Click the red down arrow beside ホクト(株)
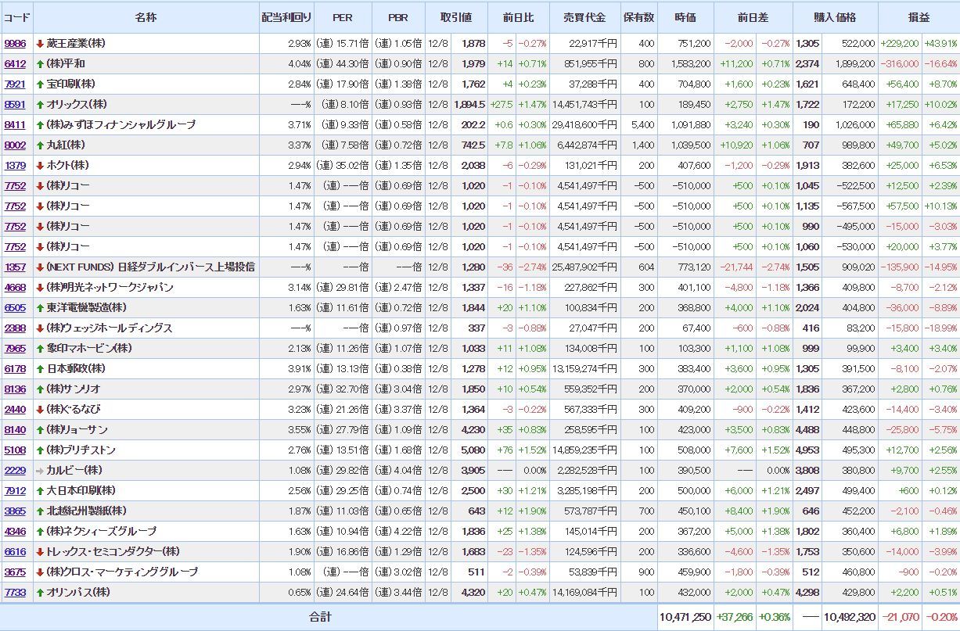This screenshot has width=960, height=631. pyautogui.click(x=40, y=166)
